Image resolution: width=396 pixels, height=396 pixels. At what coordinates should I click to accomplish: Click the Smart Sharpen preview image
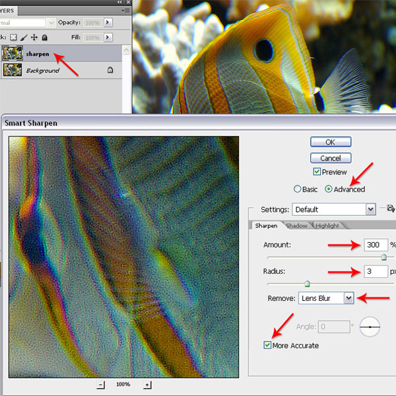pyautogui.click(x=124, y=257)
